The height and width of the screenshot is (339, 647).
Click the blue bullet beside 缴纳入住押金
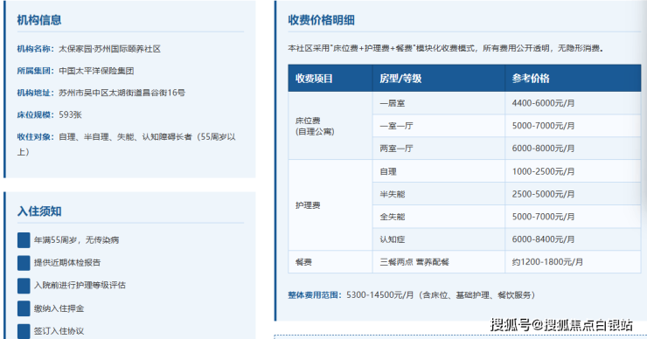pos(24,308)
